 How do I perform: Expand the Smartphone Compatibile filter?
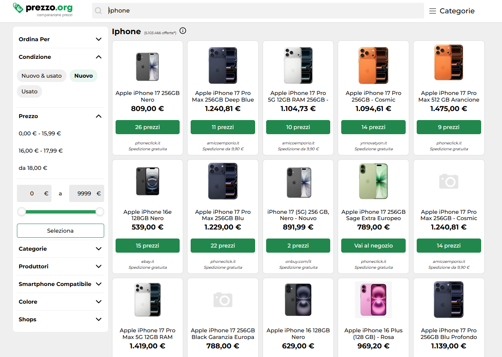[61, 284]
